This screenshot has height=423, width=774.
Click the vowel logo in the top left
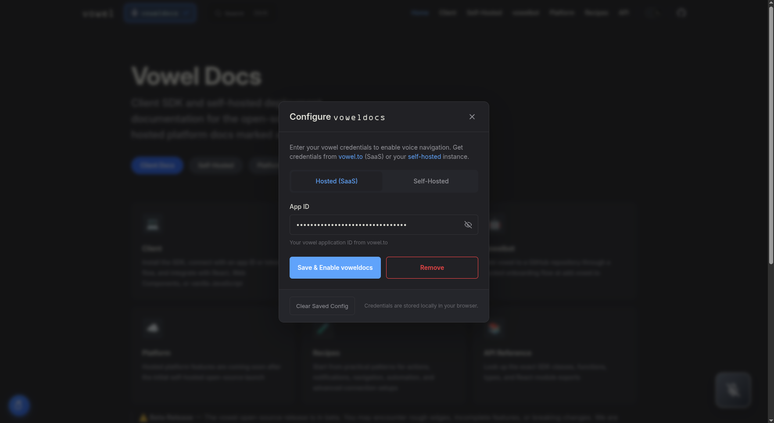97,13
